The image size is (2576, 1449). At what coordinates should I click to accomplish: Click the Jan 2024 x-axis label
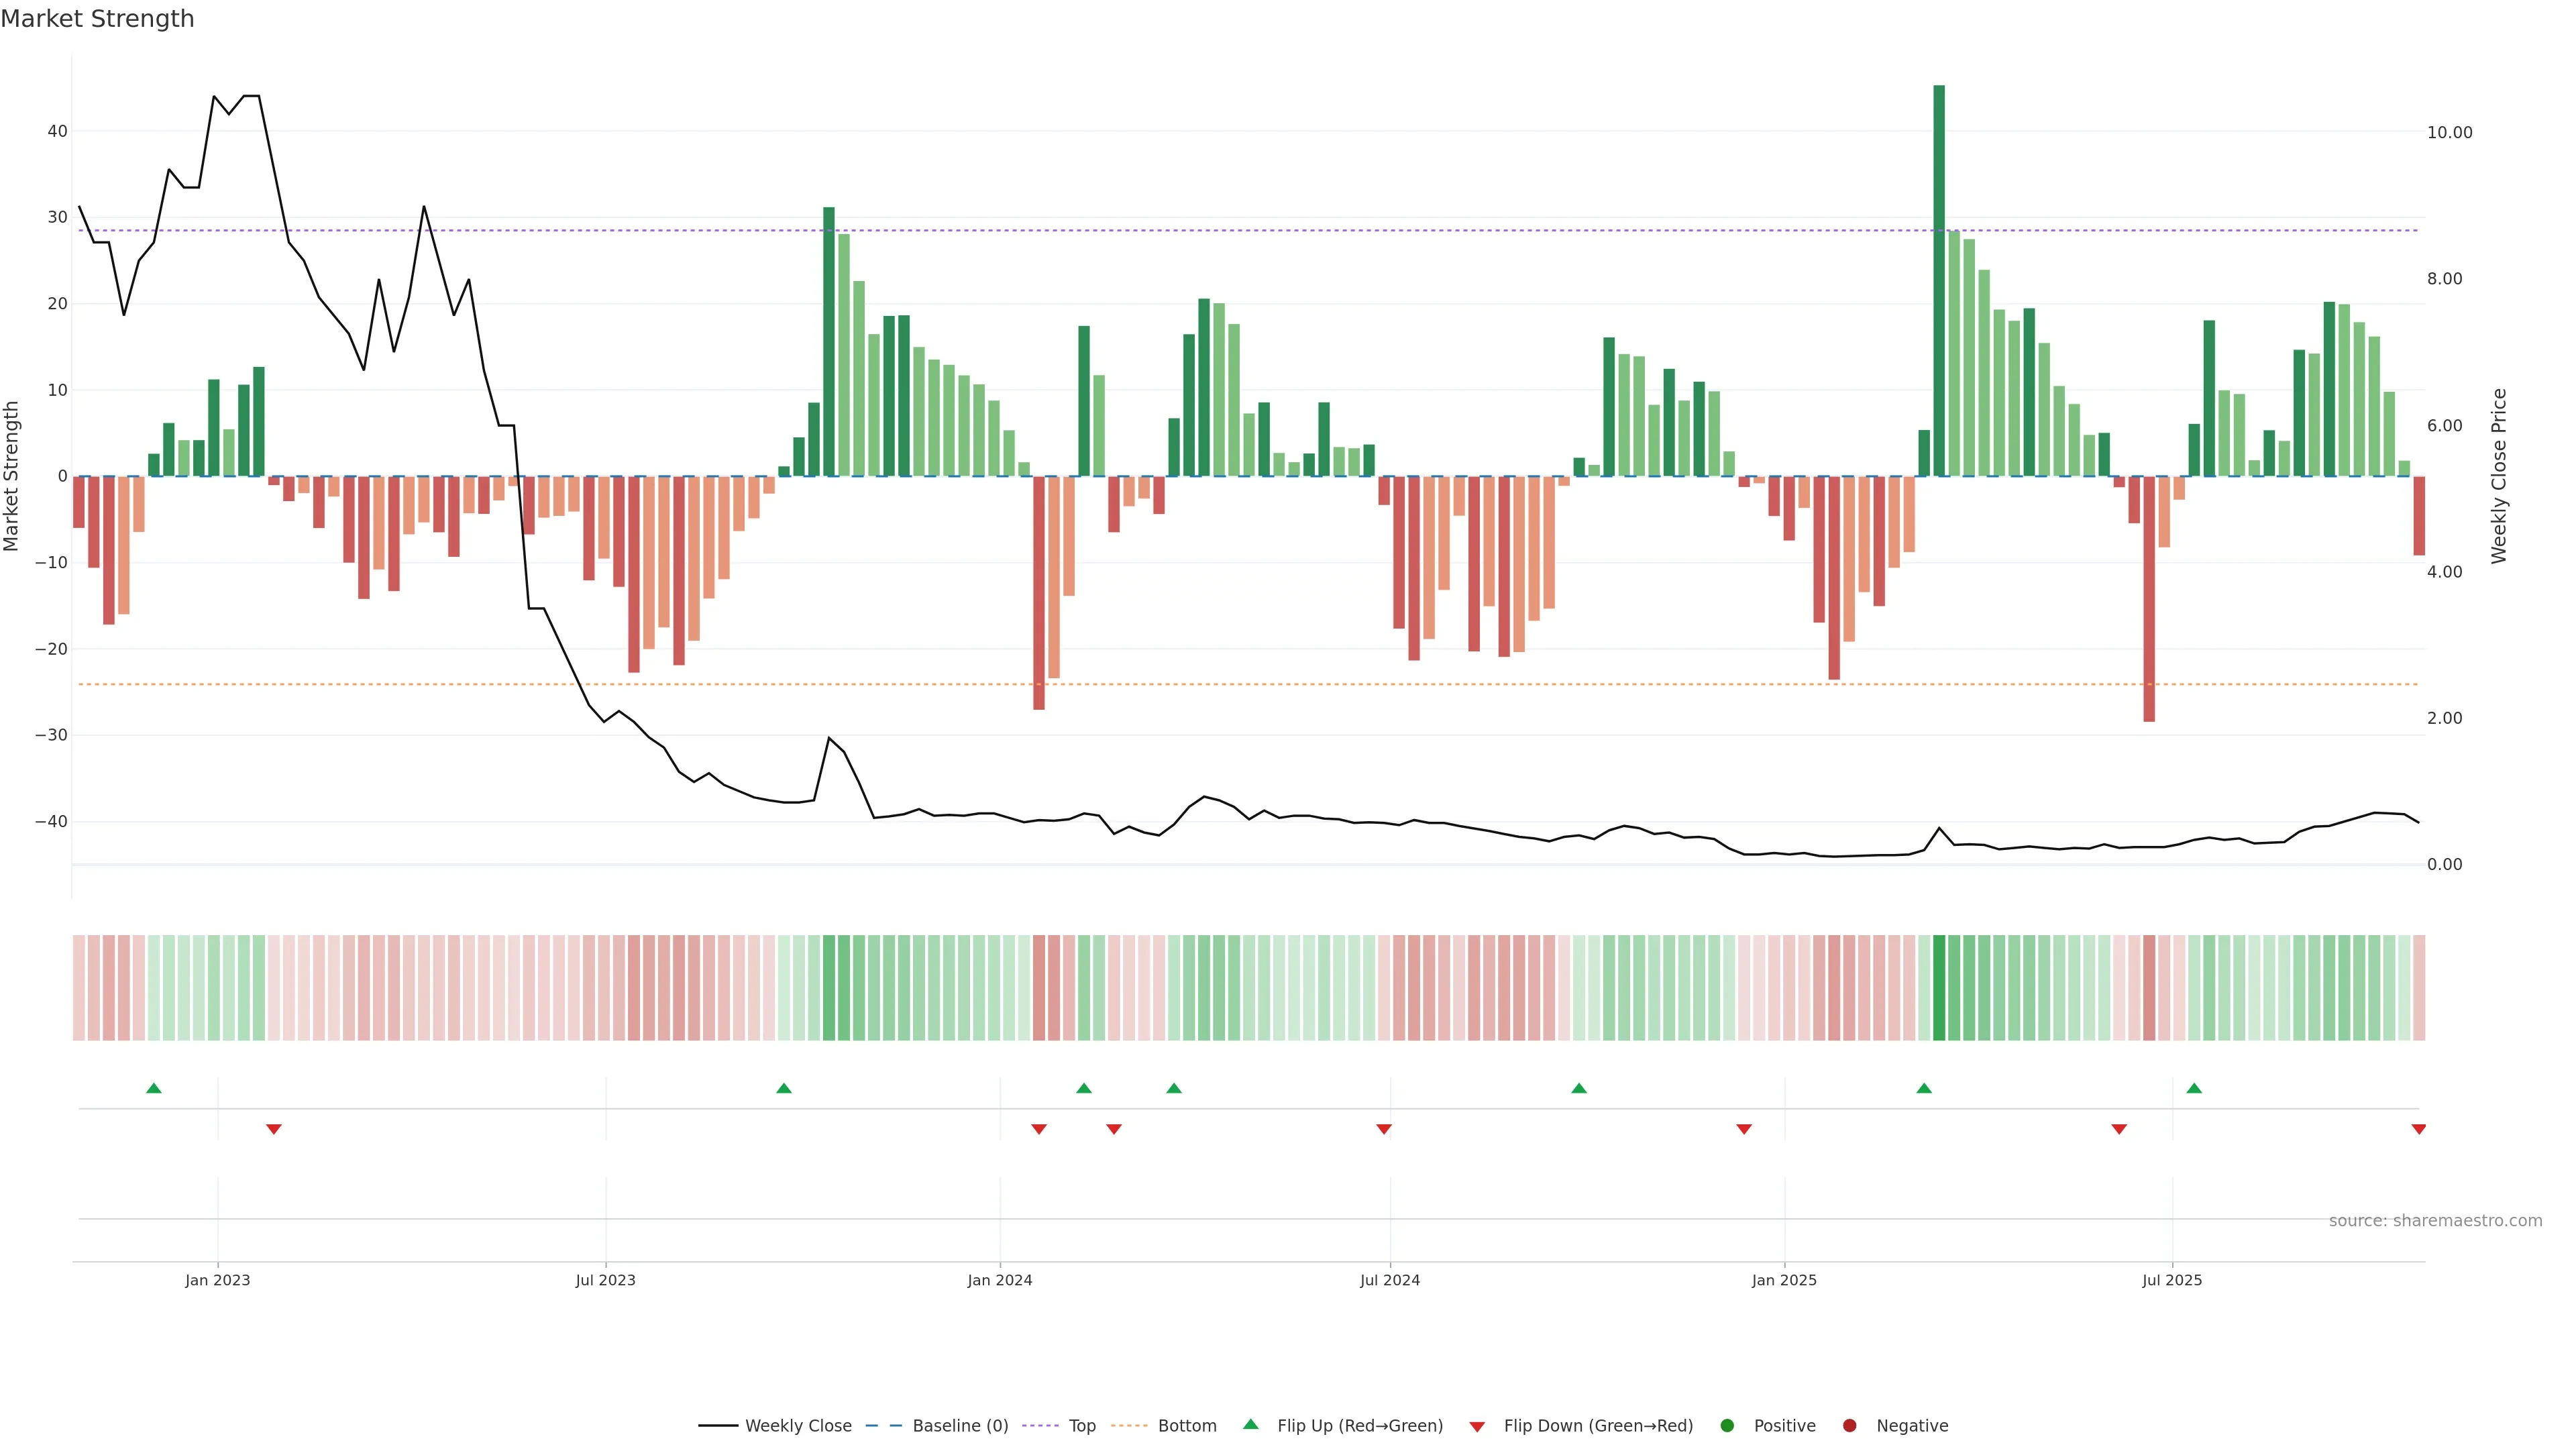click(999, 1280)
